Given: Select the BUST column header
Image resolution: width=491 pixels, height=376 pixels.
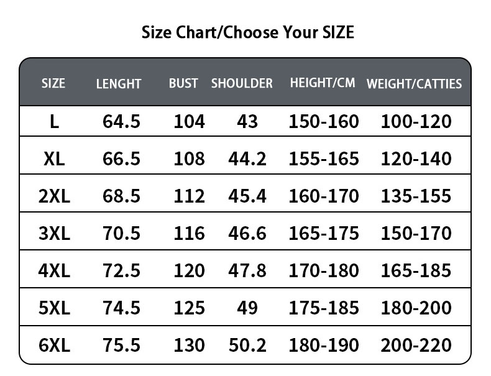Looking at the screenshot, I should [183, 83].
